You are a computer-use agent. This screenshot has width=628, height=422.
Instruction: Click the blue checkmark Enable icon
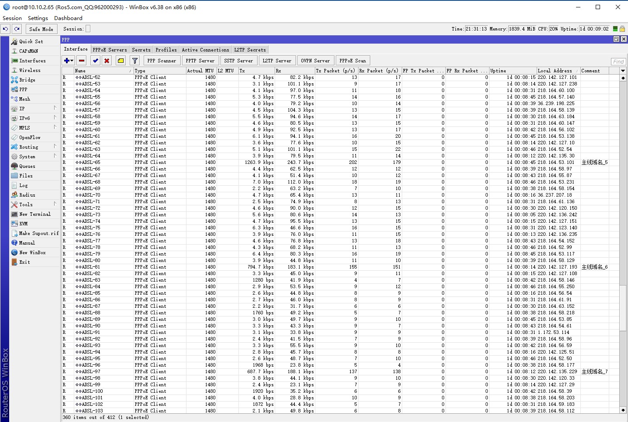point(96,61)
